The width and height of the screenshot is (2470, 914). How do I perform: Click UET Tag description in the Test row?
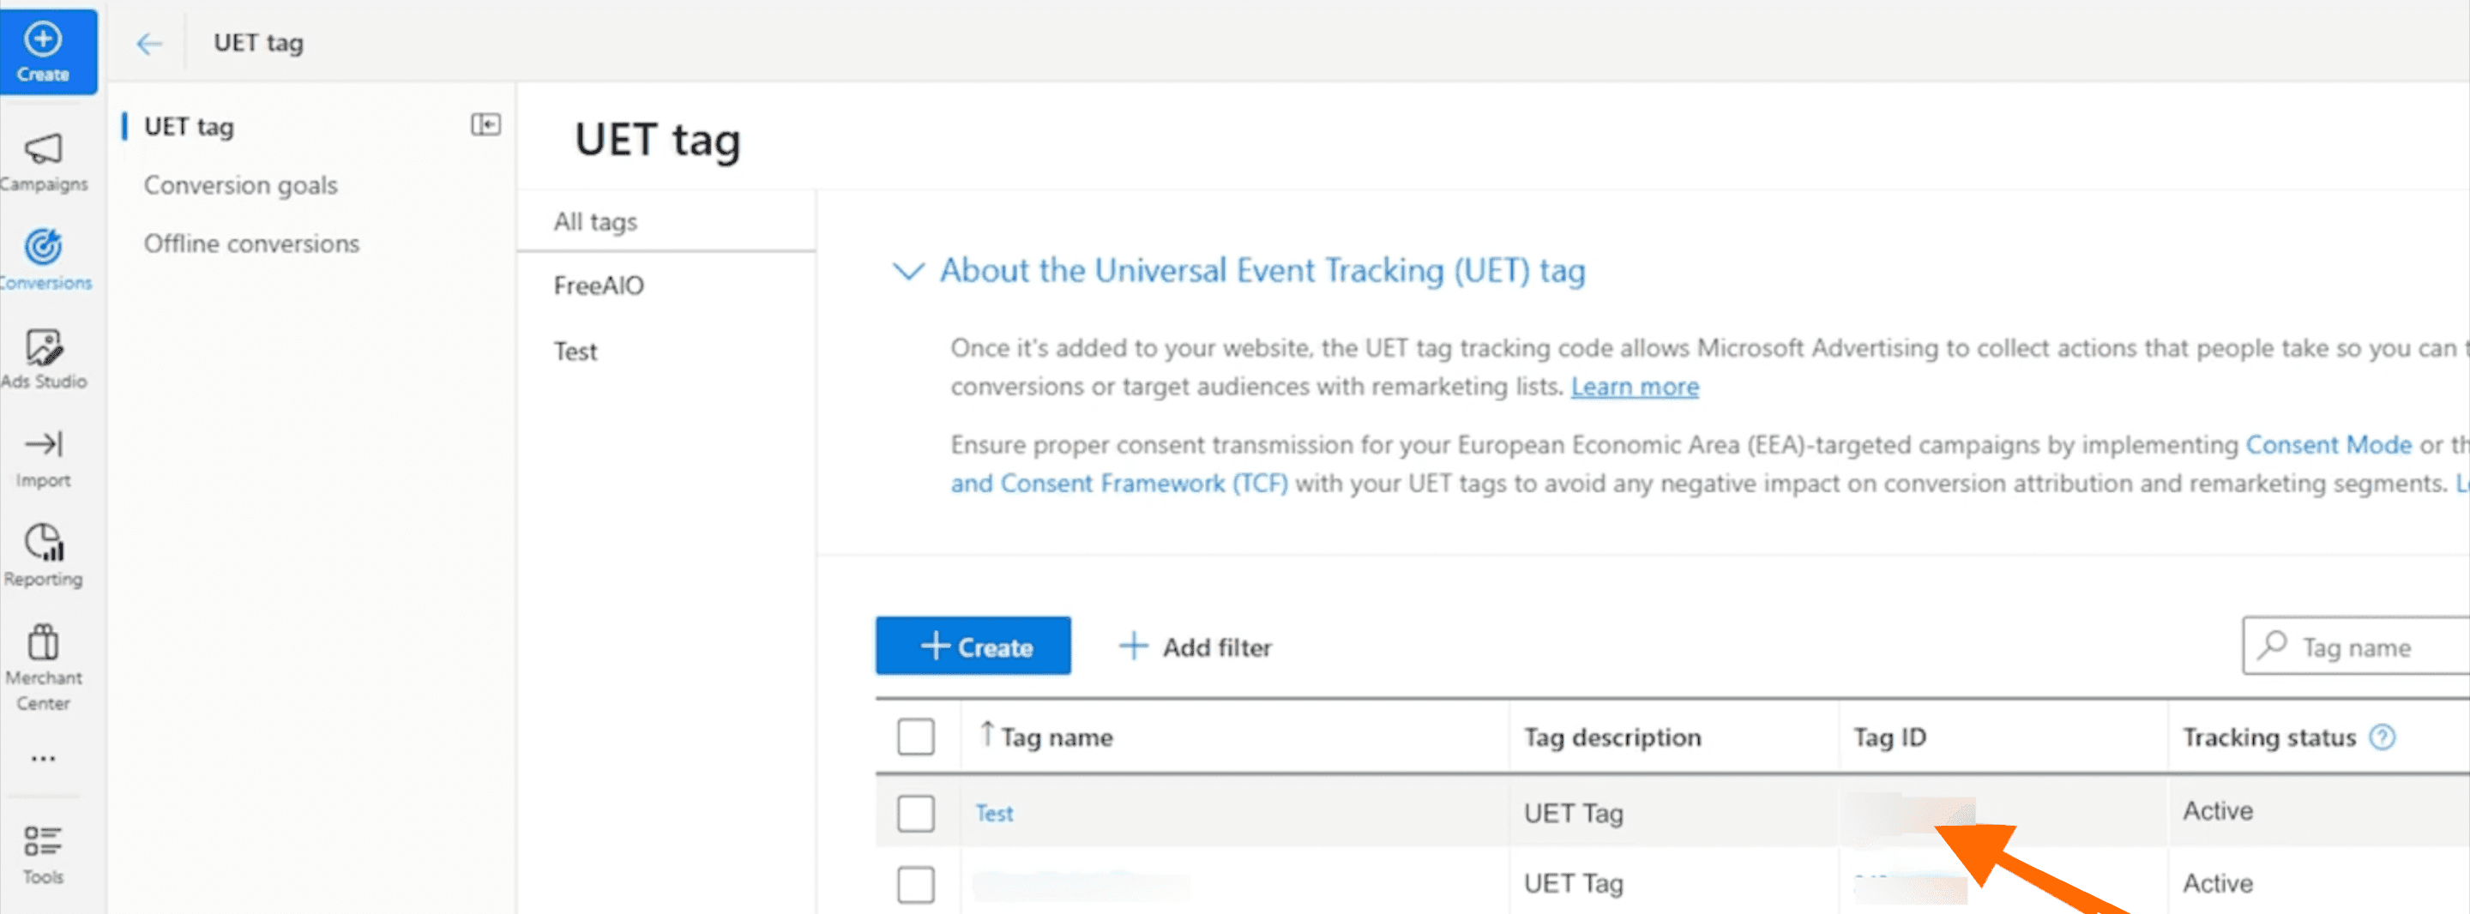1574,814
